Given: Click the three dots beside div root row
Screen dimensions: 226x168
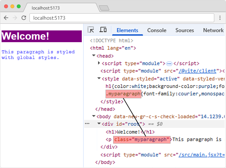Looking at the screenshot, I should (x=87, y=124).
